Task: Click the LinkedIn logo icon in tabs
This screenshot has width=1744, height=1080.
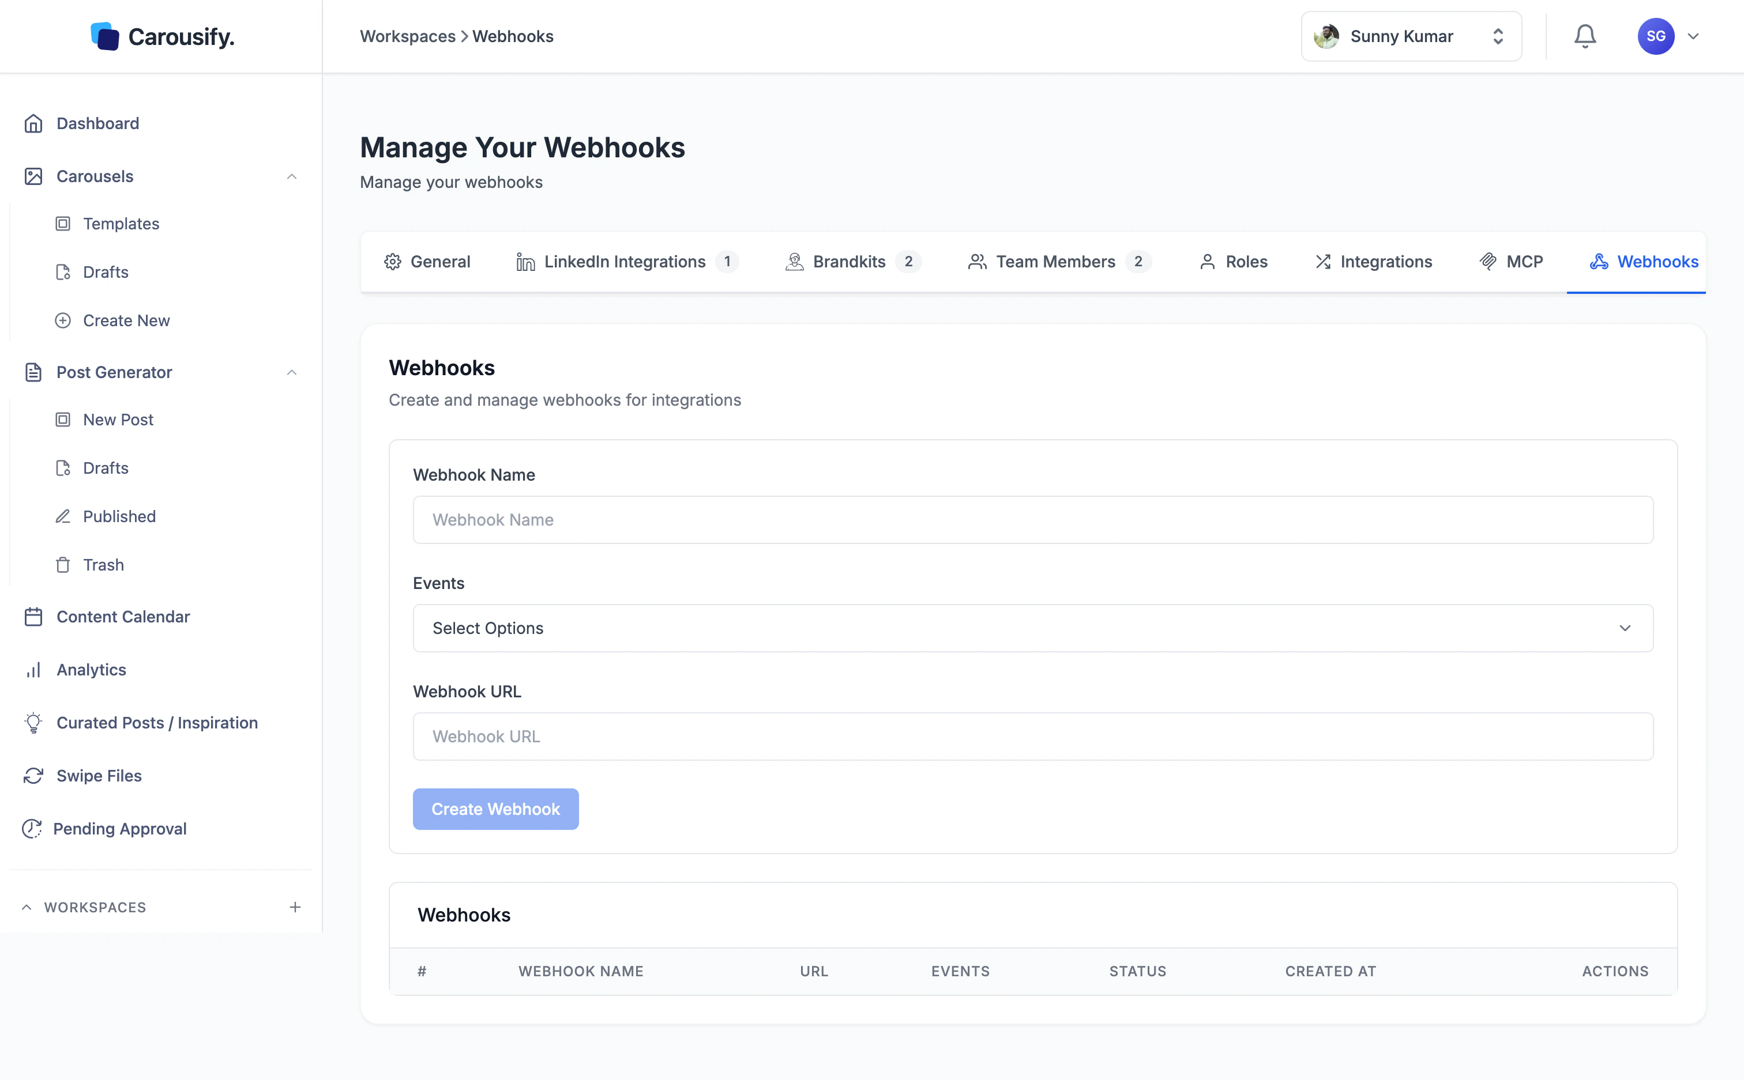Action: [x=525, y=262]
